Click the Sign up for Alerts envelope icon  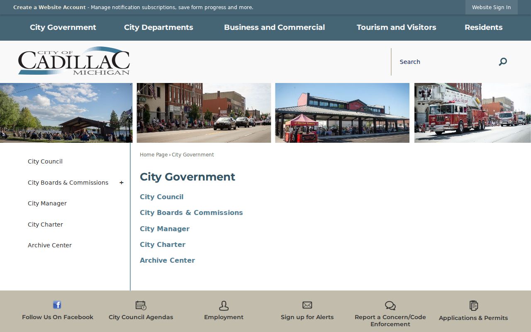[307, 305]
